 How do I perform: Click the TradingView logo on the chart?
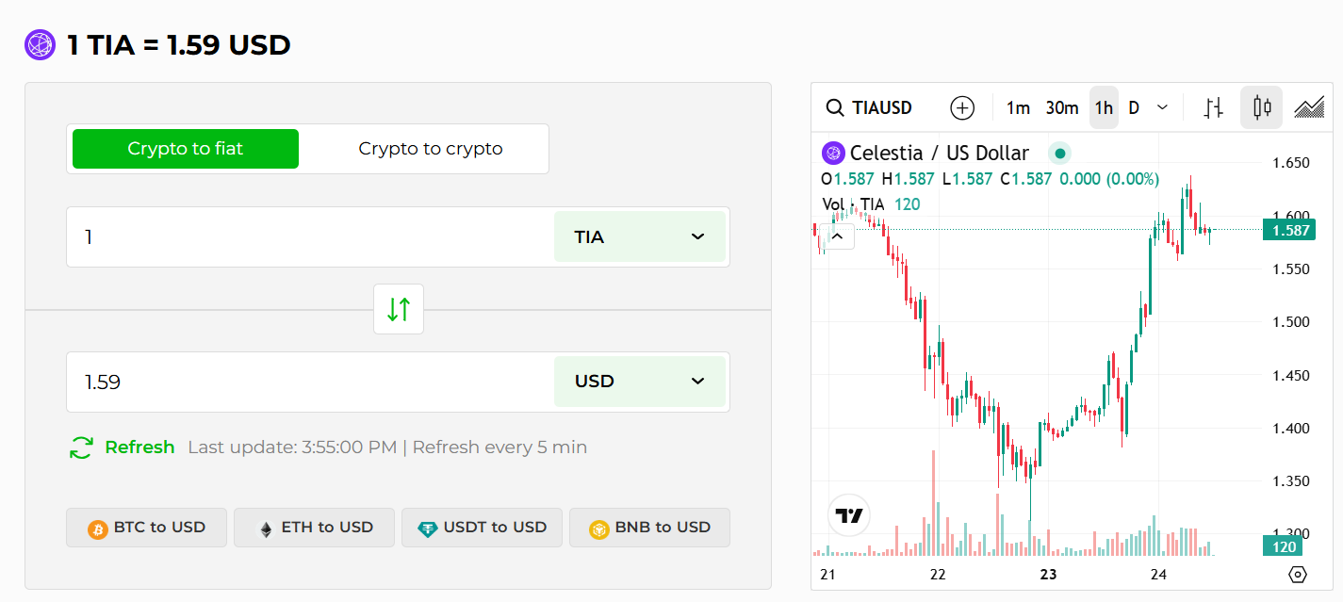[x=848, y=514]
